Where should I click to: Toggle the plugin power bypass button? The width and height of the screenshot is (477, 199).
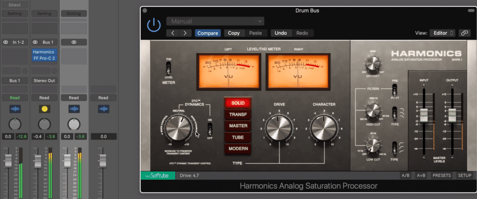click(x=154, y=25)
